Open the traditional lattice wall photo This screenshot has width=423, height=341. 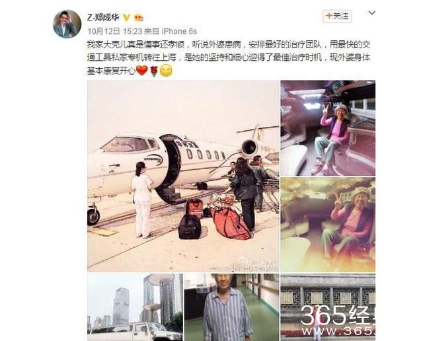pos(328,307)
